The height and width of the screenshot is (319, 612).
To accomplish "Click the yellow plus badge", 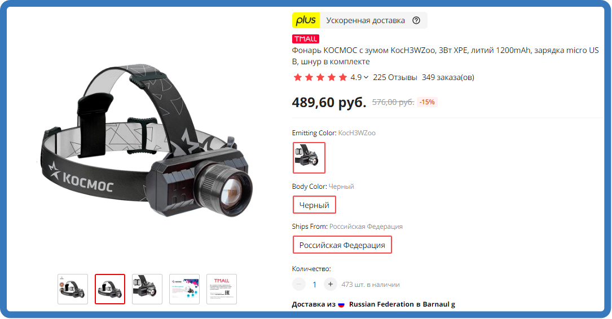I will [306, 20].
